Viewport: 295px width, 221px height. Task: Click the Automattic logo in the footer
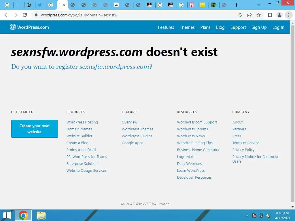(x=141, y=204)
